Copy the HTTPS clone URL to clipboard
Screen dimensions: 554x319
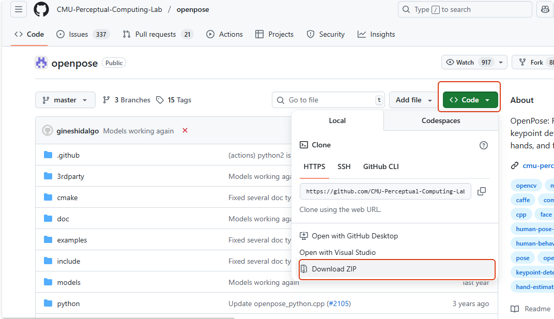pyautogui.click(x=482, y=191)
